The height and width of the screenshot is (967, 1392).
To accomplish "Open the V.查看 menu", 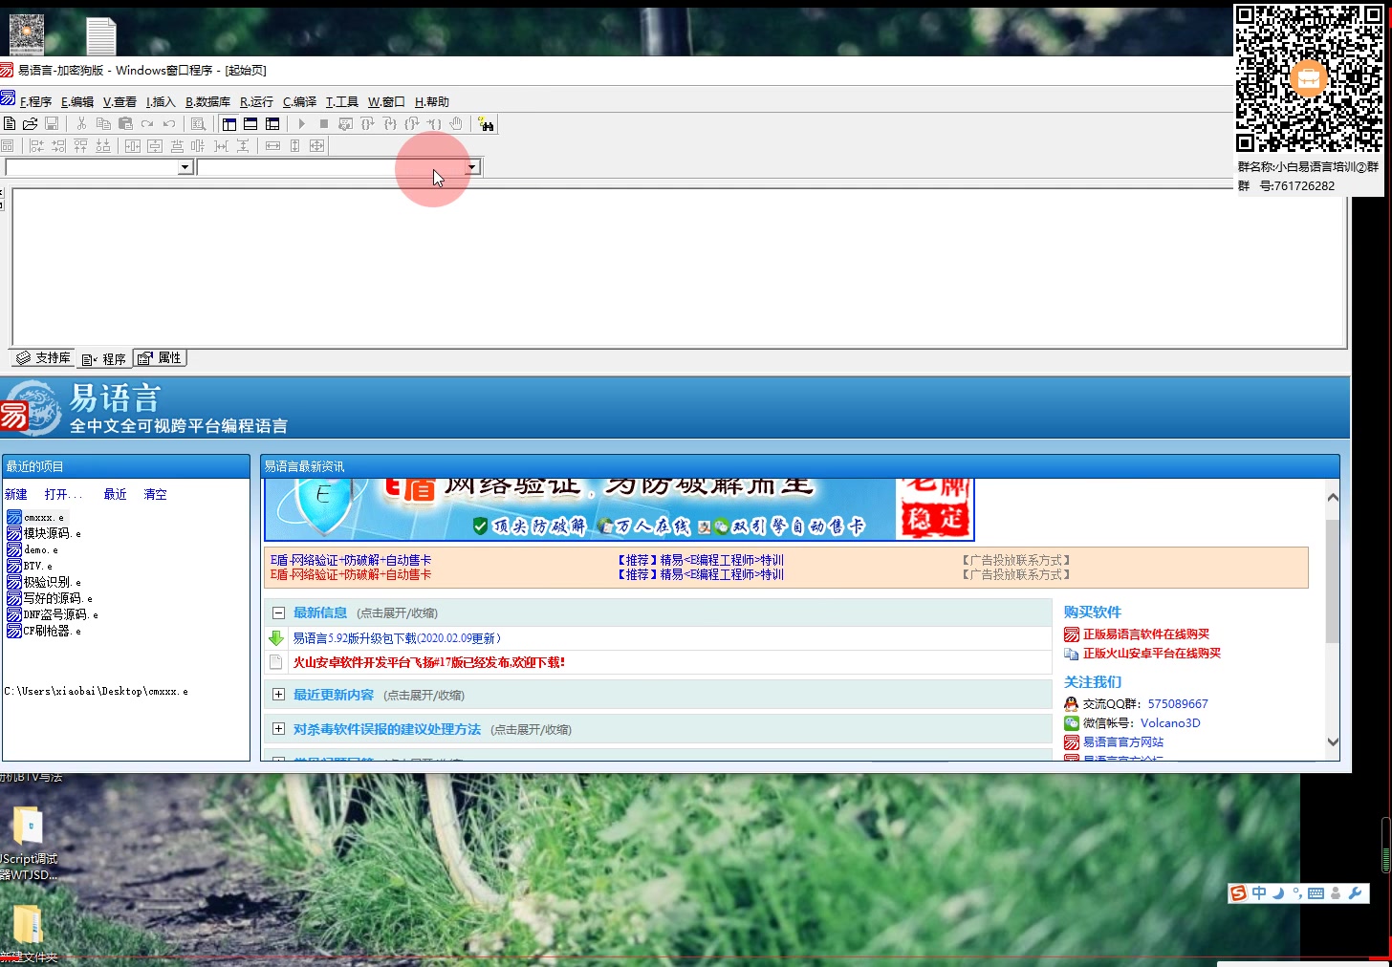I will pos(120,102).
